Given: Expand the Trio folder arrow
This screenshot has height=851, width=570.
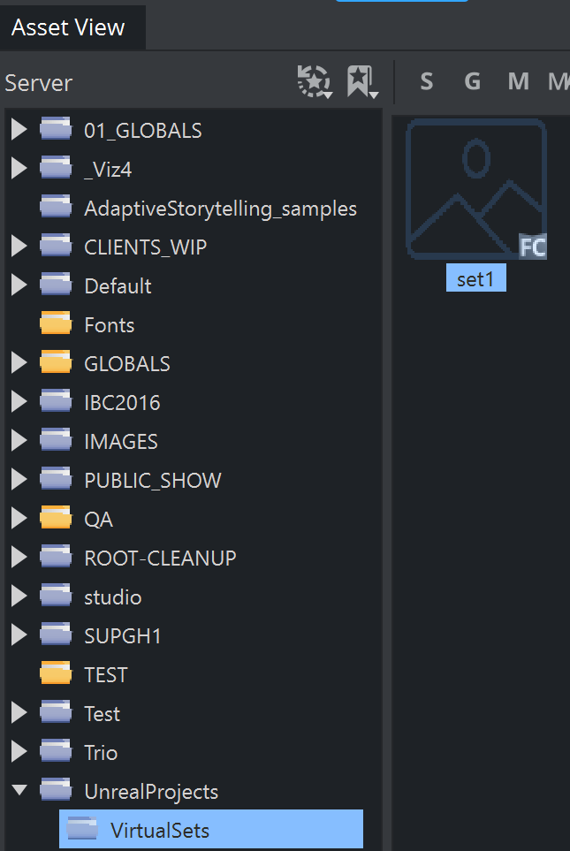Looking at the screenshot, I should click(x=19, y=752).
